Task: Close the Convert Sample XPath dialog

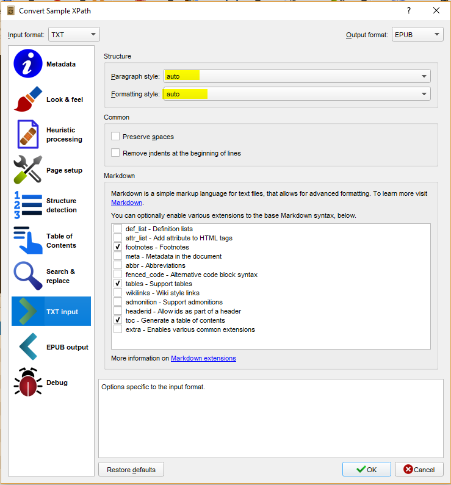Action: (x=436, y=11)
